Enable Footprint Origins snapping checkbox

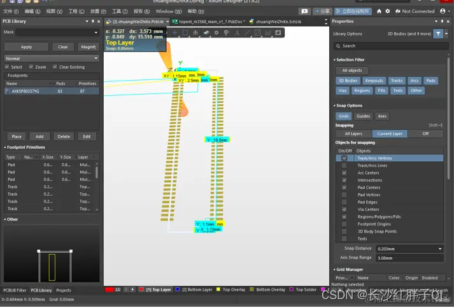point(344,224)
